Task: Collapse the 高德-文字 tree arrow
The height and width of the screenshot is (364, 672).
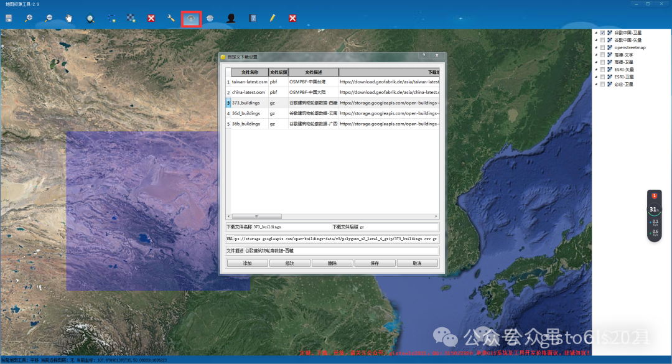Action: [596, 55]
